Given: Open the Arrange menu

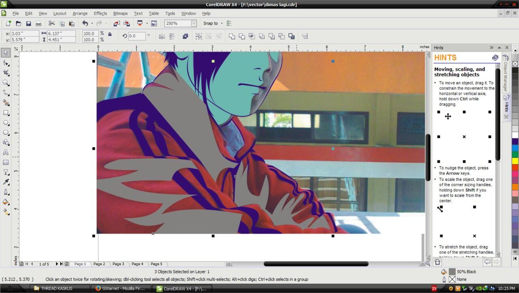Looking at the screenshot, I should tap(80, 13).
